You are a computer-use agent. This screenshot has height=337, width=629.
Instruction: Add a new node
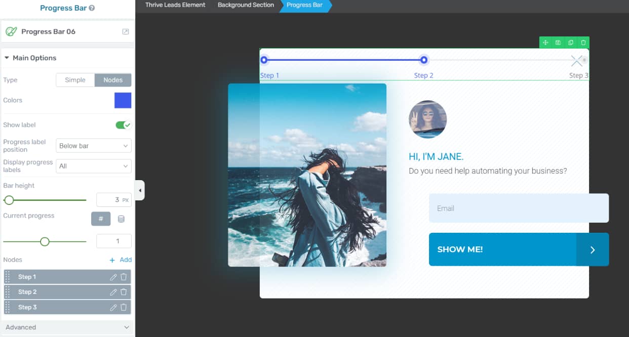pos(121,260)
